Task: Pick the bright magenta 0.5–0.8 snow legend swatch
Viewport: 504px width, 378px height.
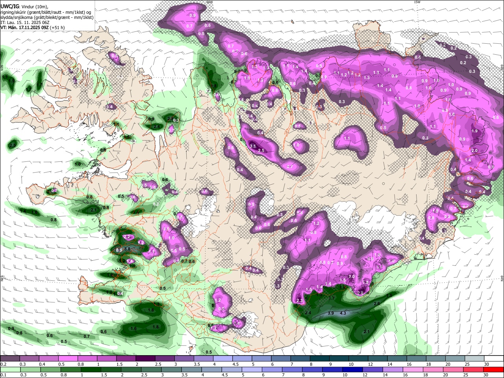Action: (x=68, y=359)
